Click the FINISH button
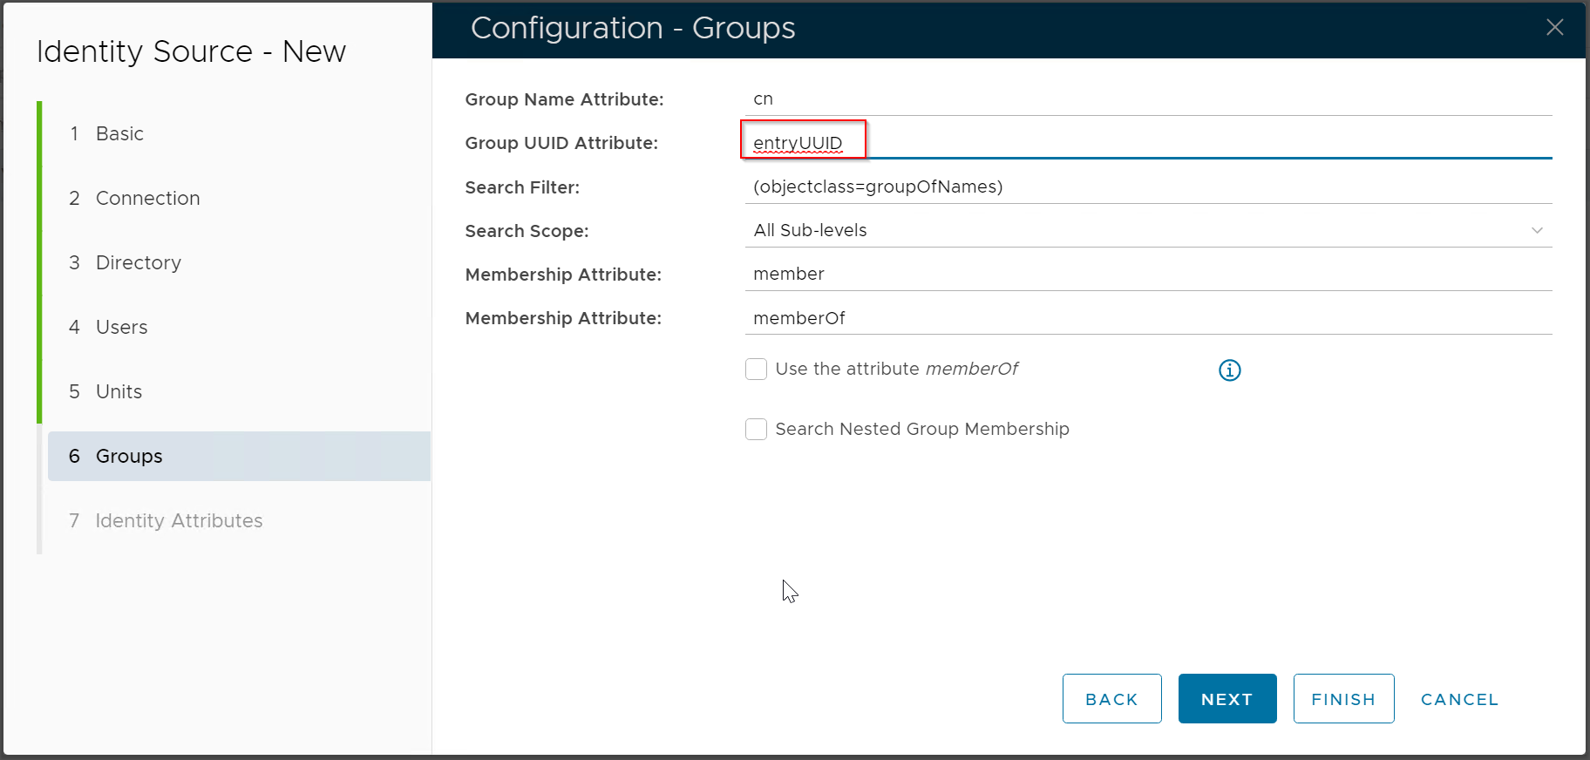The image size is (1590, 760). click(1342, 699)
